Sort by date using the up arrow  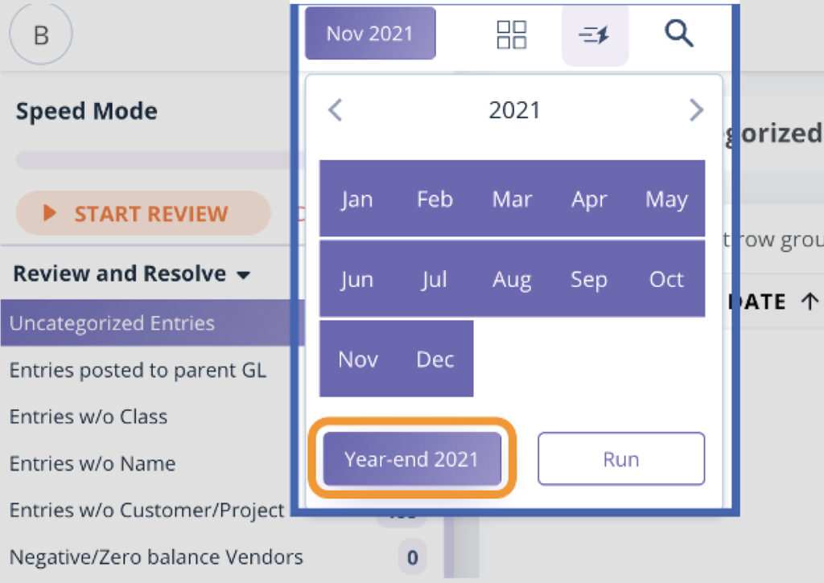point(810,302)
